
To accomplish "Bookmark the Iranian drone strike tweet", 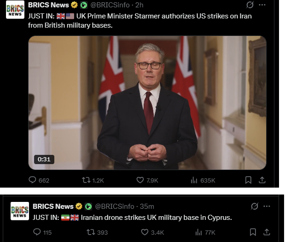I will tap(253, 232).
